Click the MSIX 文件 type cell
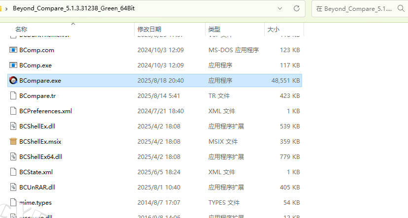Screen dimensions: 408x218 (223, 142)
